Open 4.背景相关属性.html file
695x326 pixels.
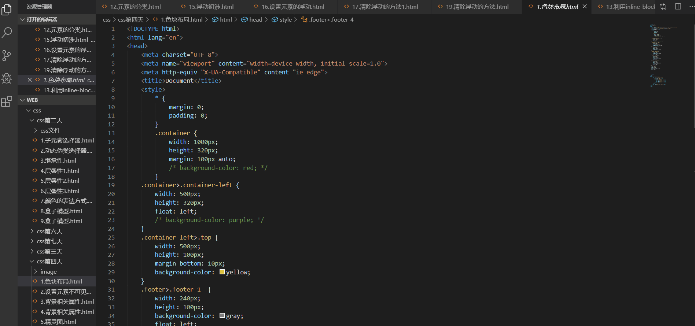(x=57, y=312)
